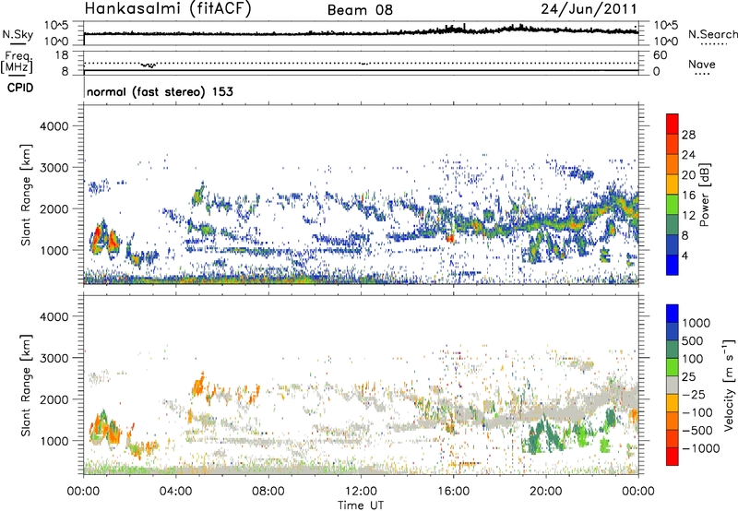The height and width of the screenshot is (511, 738).
Task: Click the "N.Sky" panel label
Action: click(x=18, y=34)
